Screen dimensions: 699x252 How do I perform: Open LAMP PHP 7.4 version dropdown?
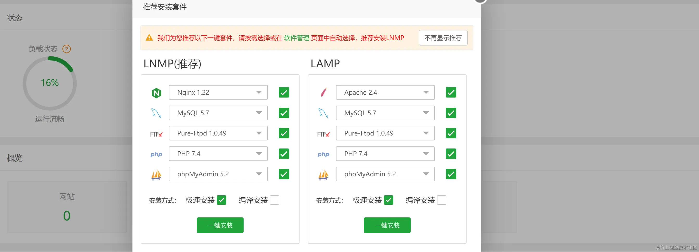pyautogui.click(x=385, y=154)
